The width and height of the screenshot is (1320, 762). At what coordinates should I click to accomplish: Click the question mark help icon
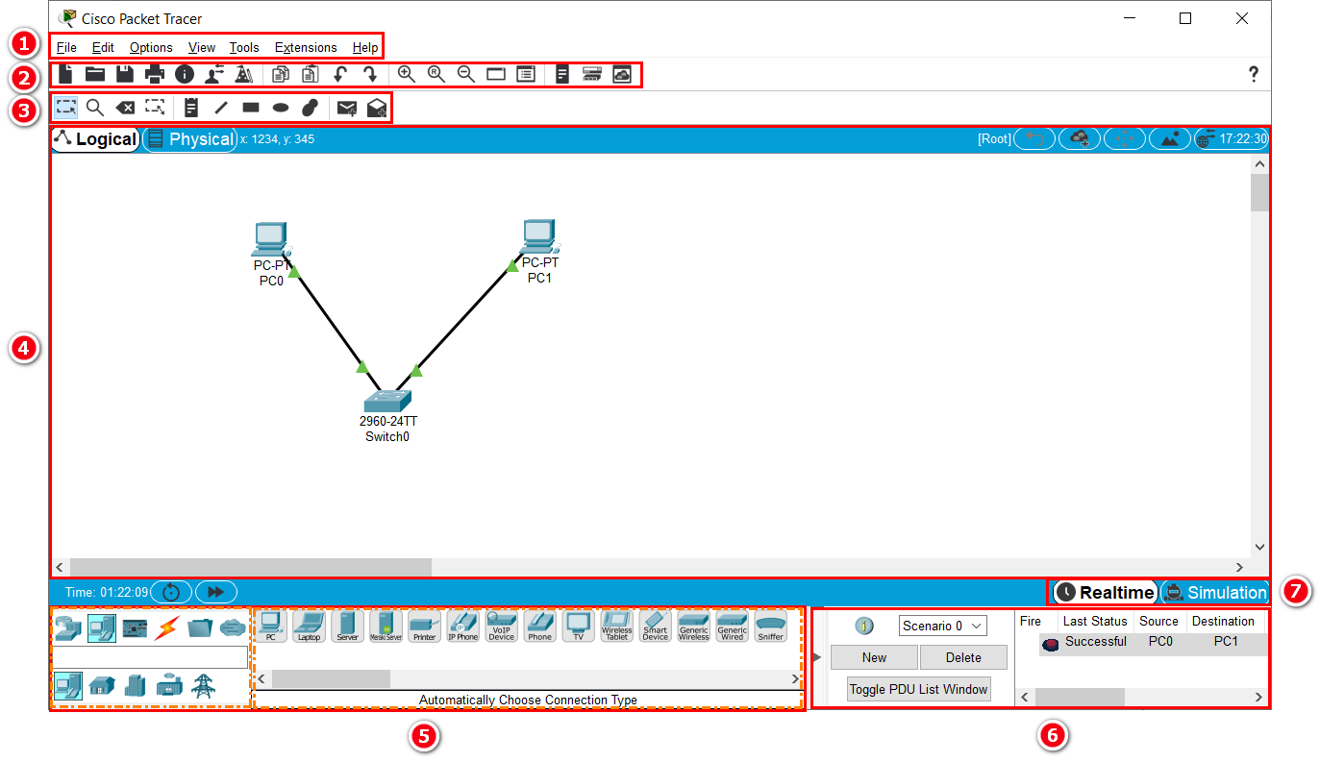(1254, 74)
